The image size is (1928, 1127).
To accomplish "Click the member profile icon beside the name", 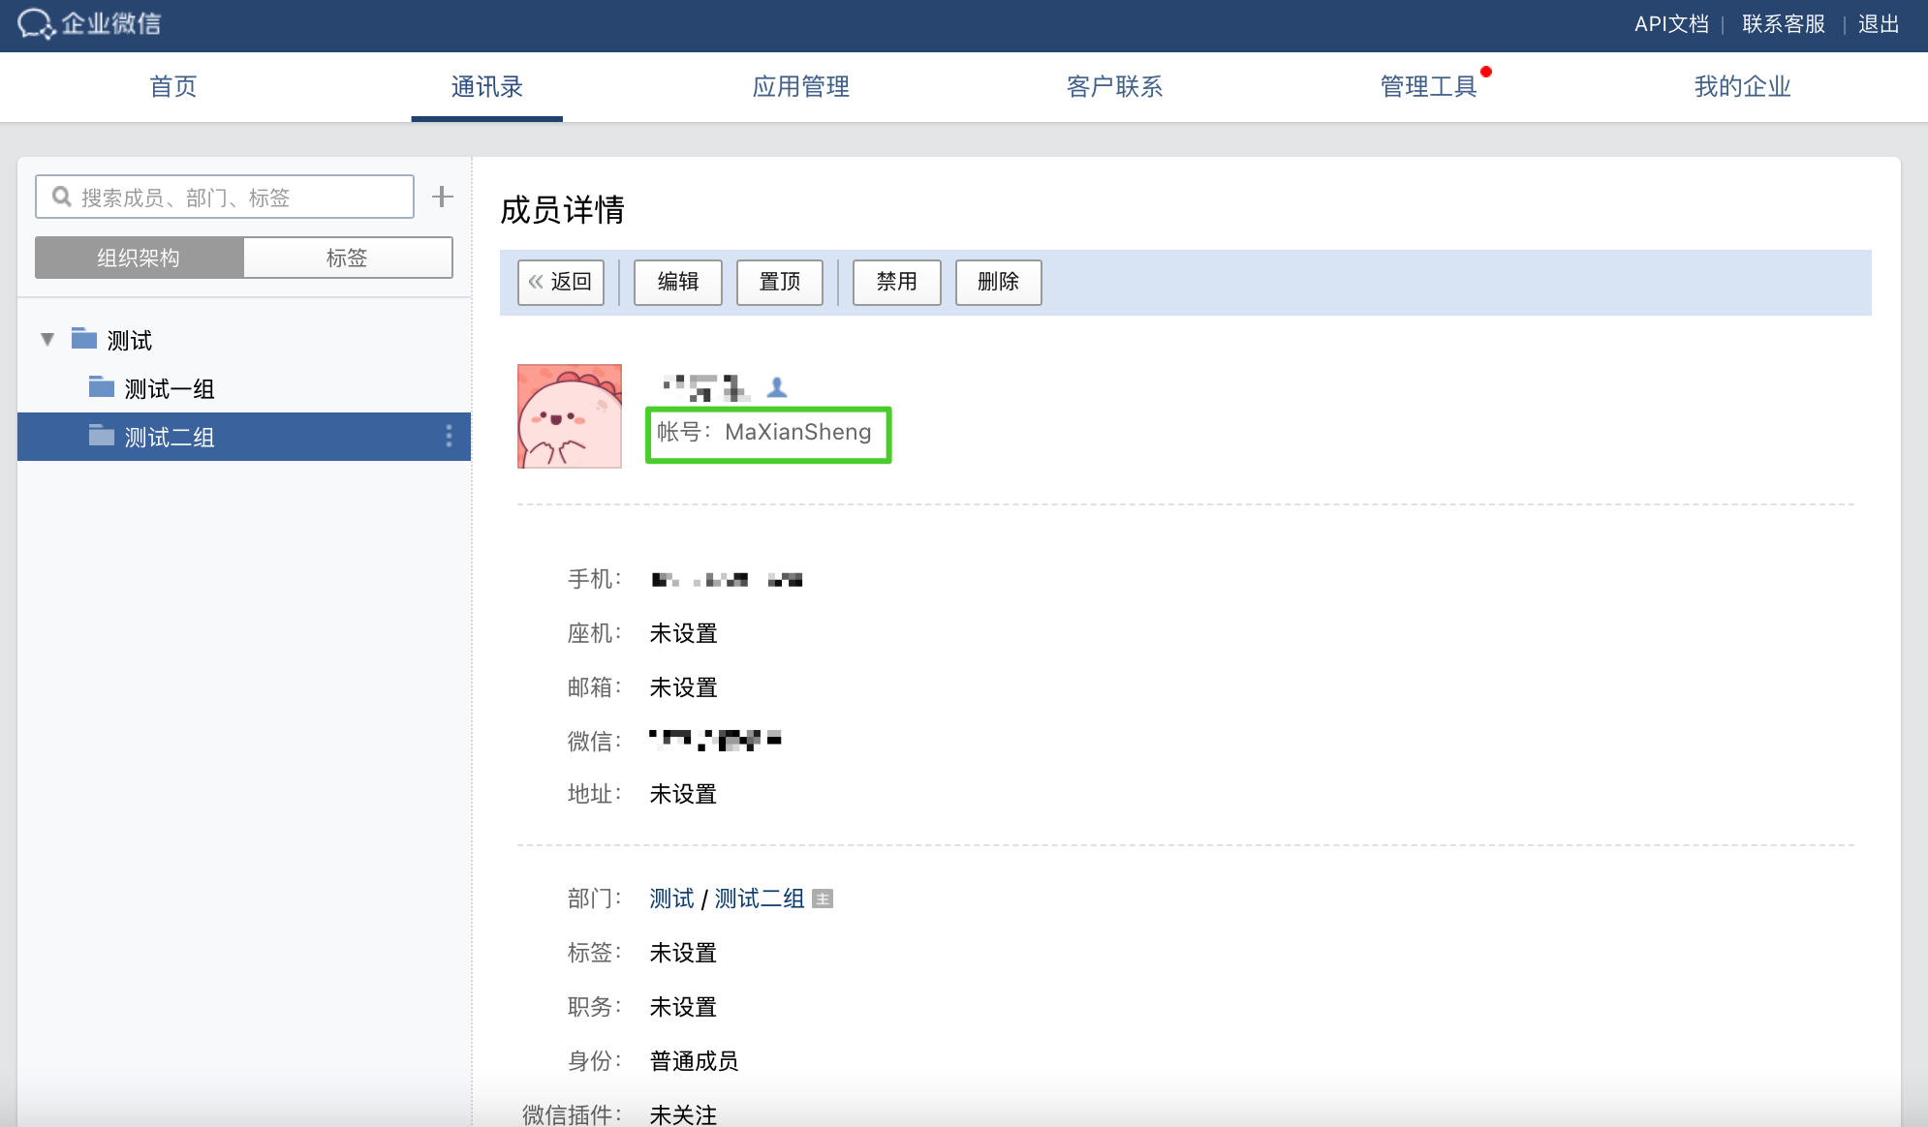I will 777,388.
